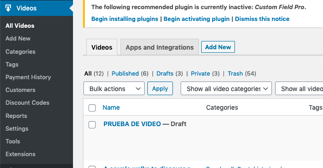The height and width of the screenshot is (168, 323).
Task: Dismiss this notice link
Action: 262,19
